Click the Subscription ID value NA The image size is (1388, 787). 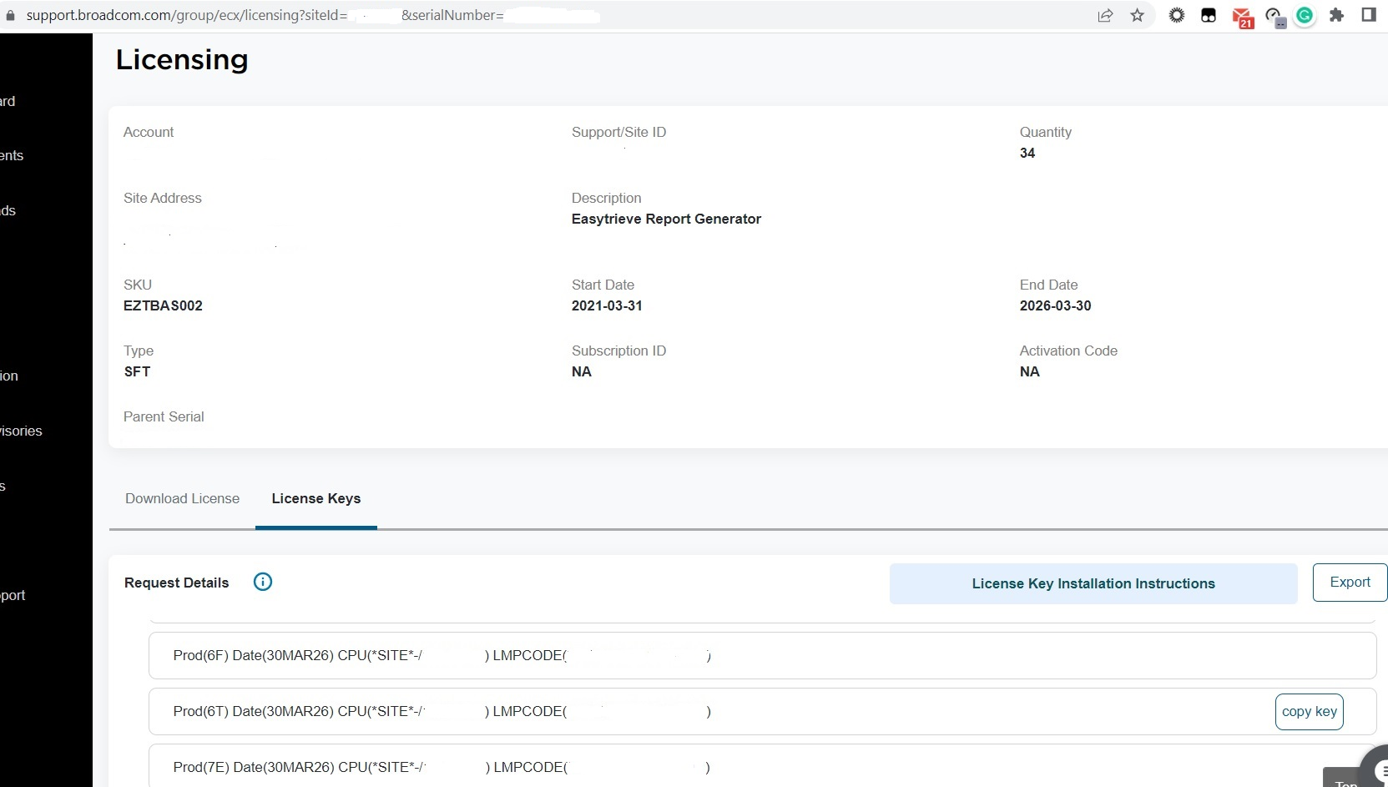pos(582,371)
